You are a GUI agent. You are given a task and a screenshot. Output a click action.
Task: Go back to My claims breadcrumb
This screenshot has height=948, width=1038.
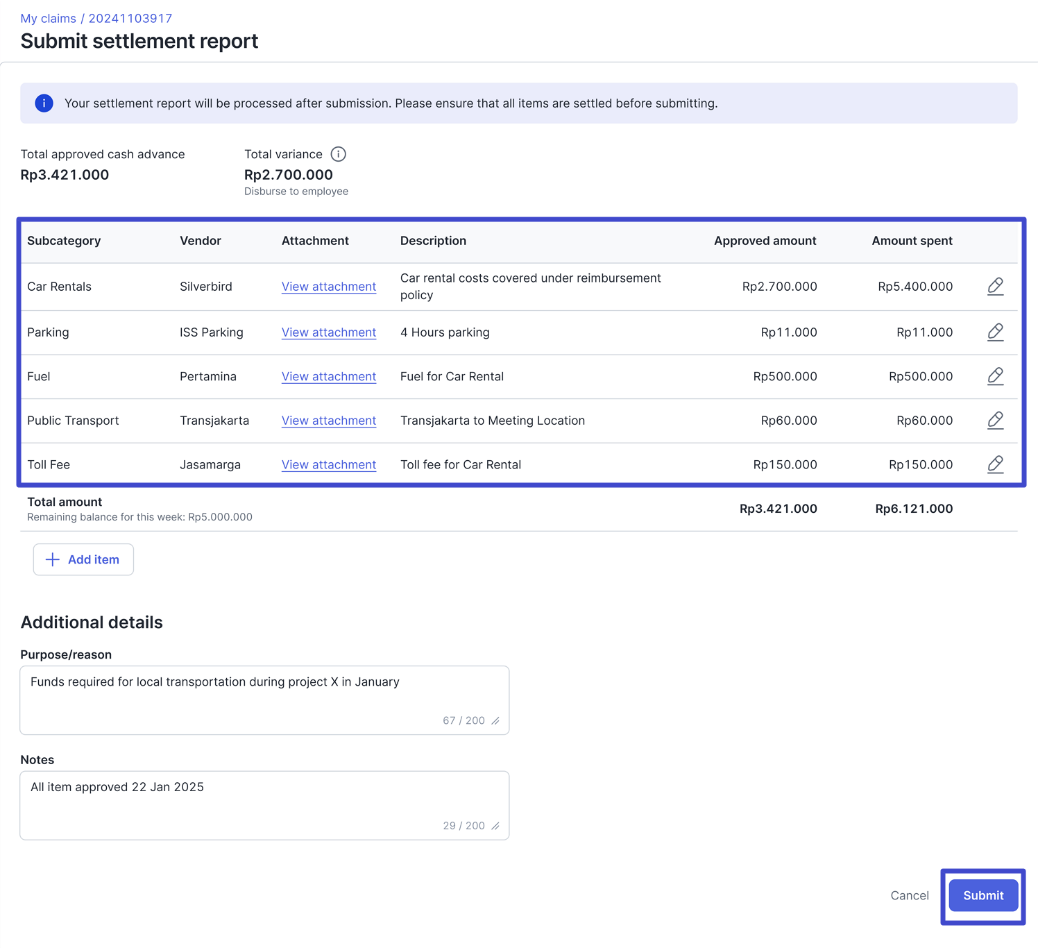48,19
